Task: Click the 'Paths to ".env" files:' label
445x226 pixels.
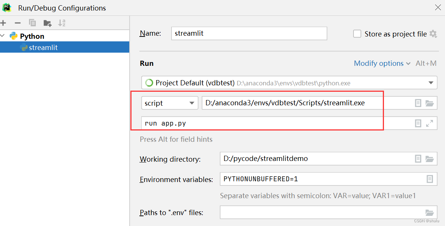Action: (x=171, y=213)
